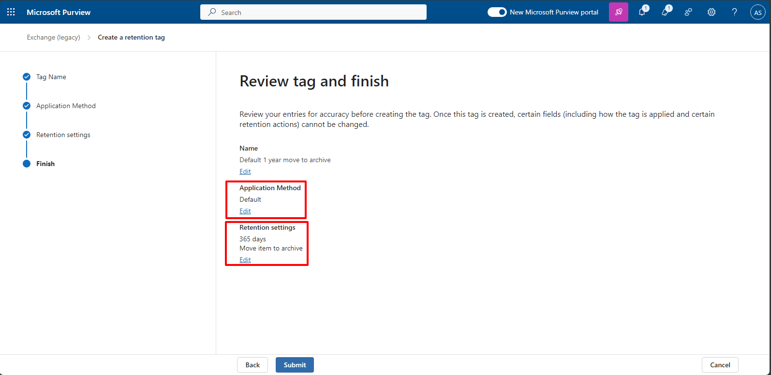Click the Exchange (legacy) breadcrumb
This screenshot has height=375, width=771.
[53, 37]
